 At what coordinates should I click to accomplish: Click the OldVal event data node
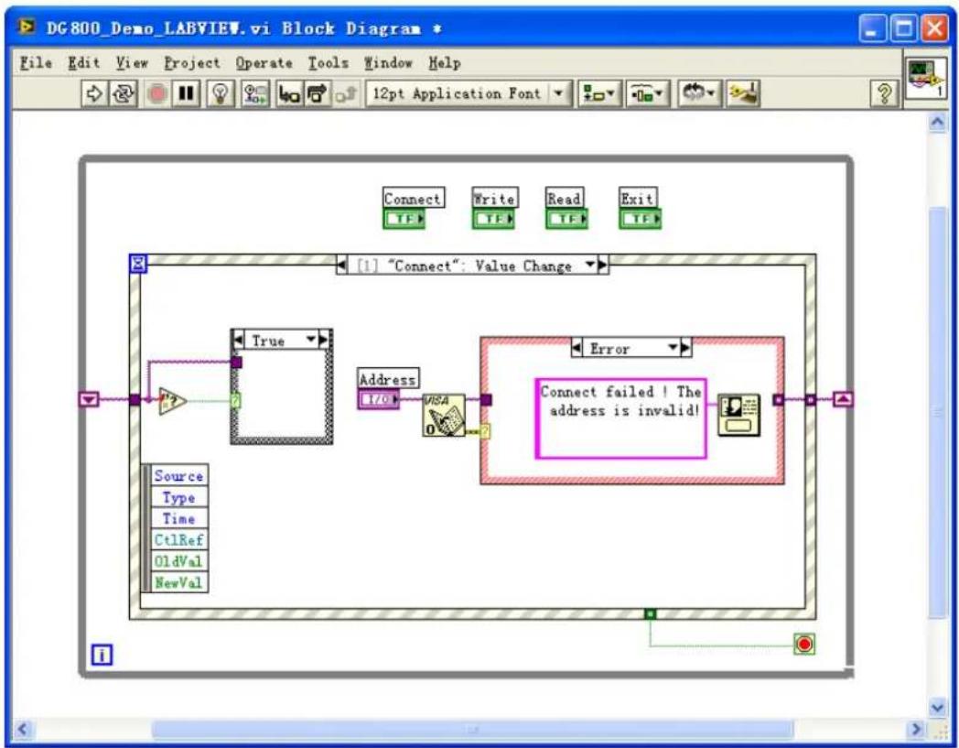click(x=178, y=561)
